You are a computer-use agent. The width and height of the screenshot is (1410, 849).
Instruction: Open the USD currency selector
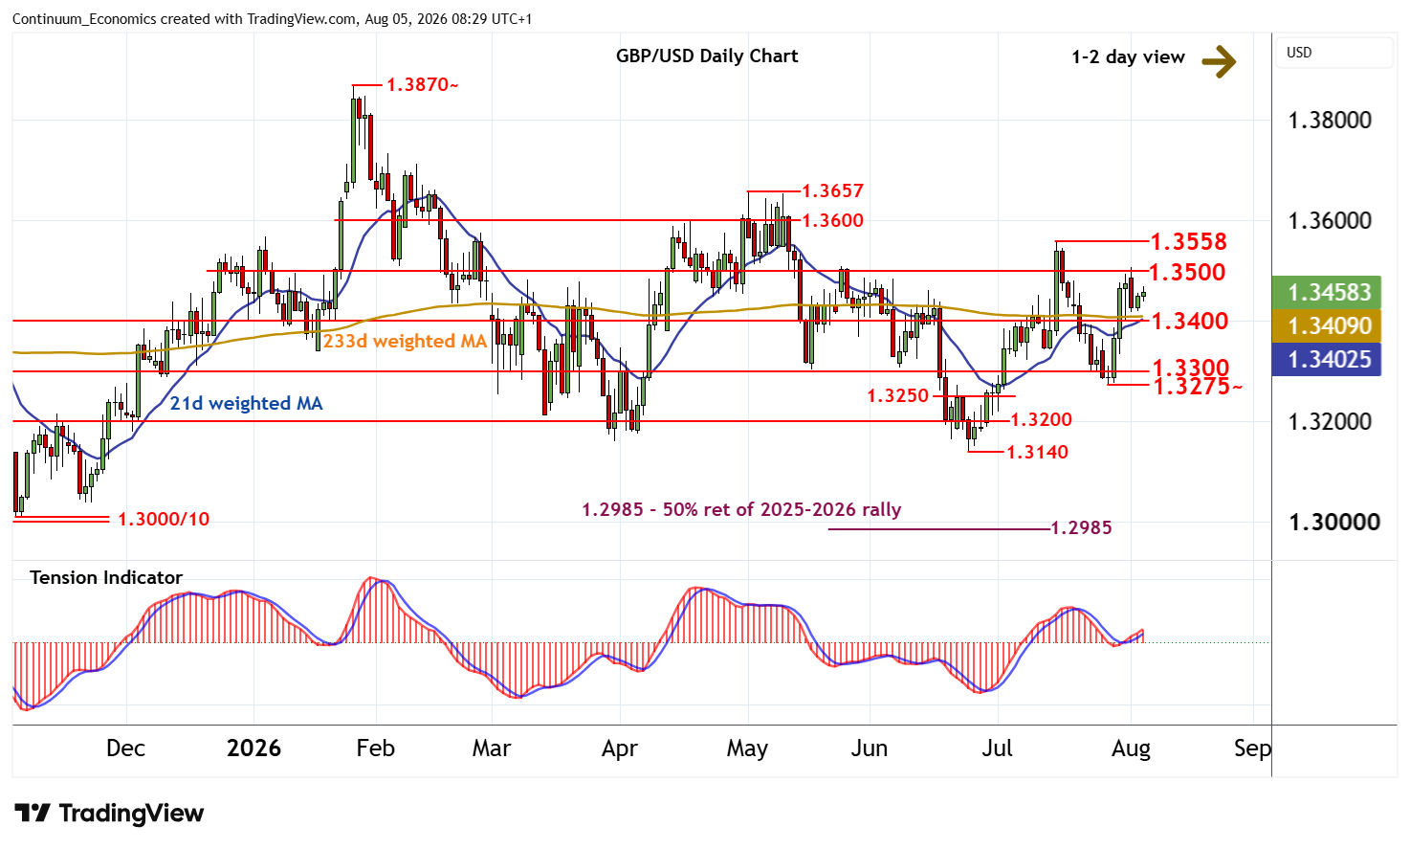(x=1334, y=53)
